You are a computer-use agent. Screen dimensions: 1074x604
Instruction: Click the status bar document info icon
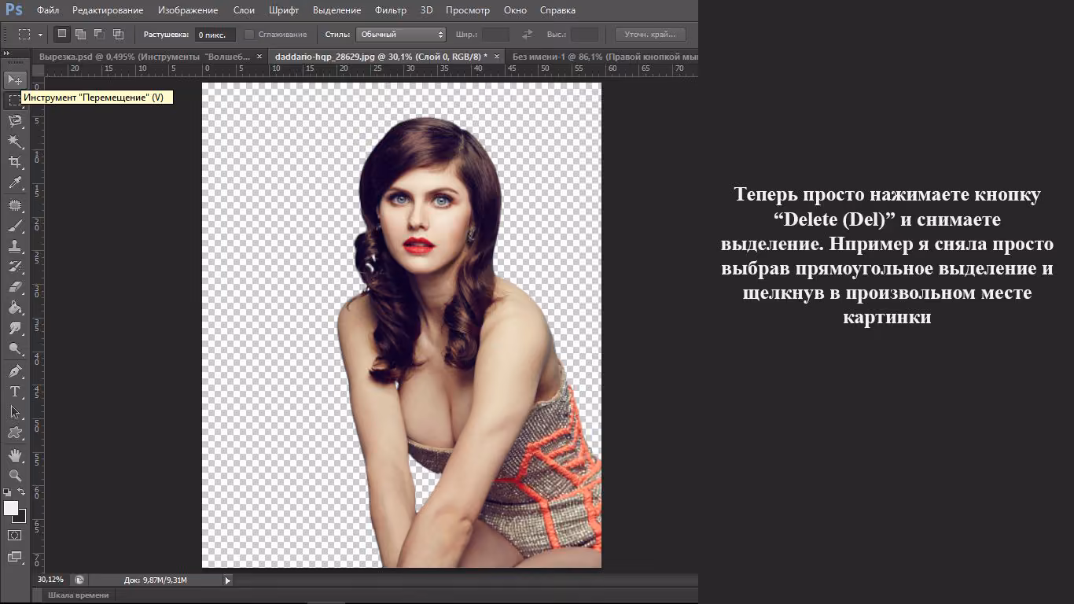coord(79,580)
